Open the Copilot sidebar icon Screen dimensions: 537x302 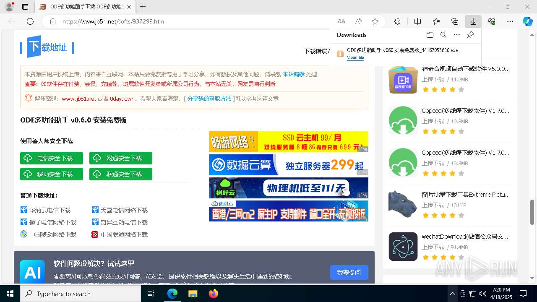[527, 21]
